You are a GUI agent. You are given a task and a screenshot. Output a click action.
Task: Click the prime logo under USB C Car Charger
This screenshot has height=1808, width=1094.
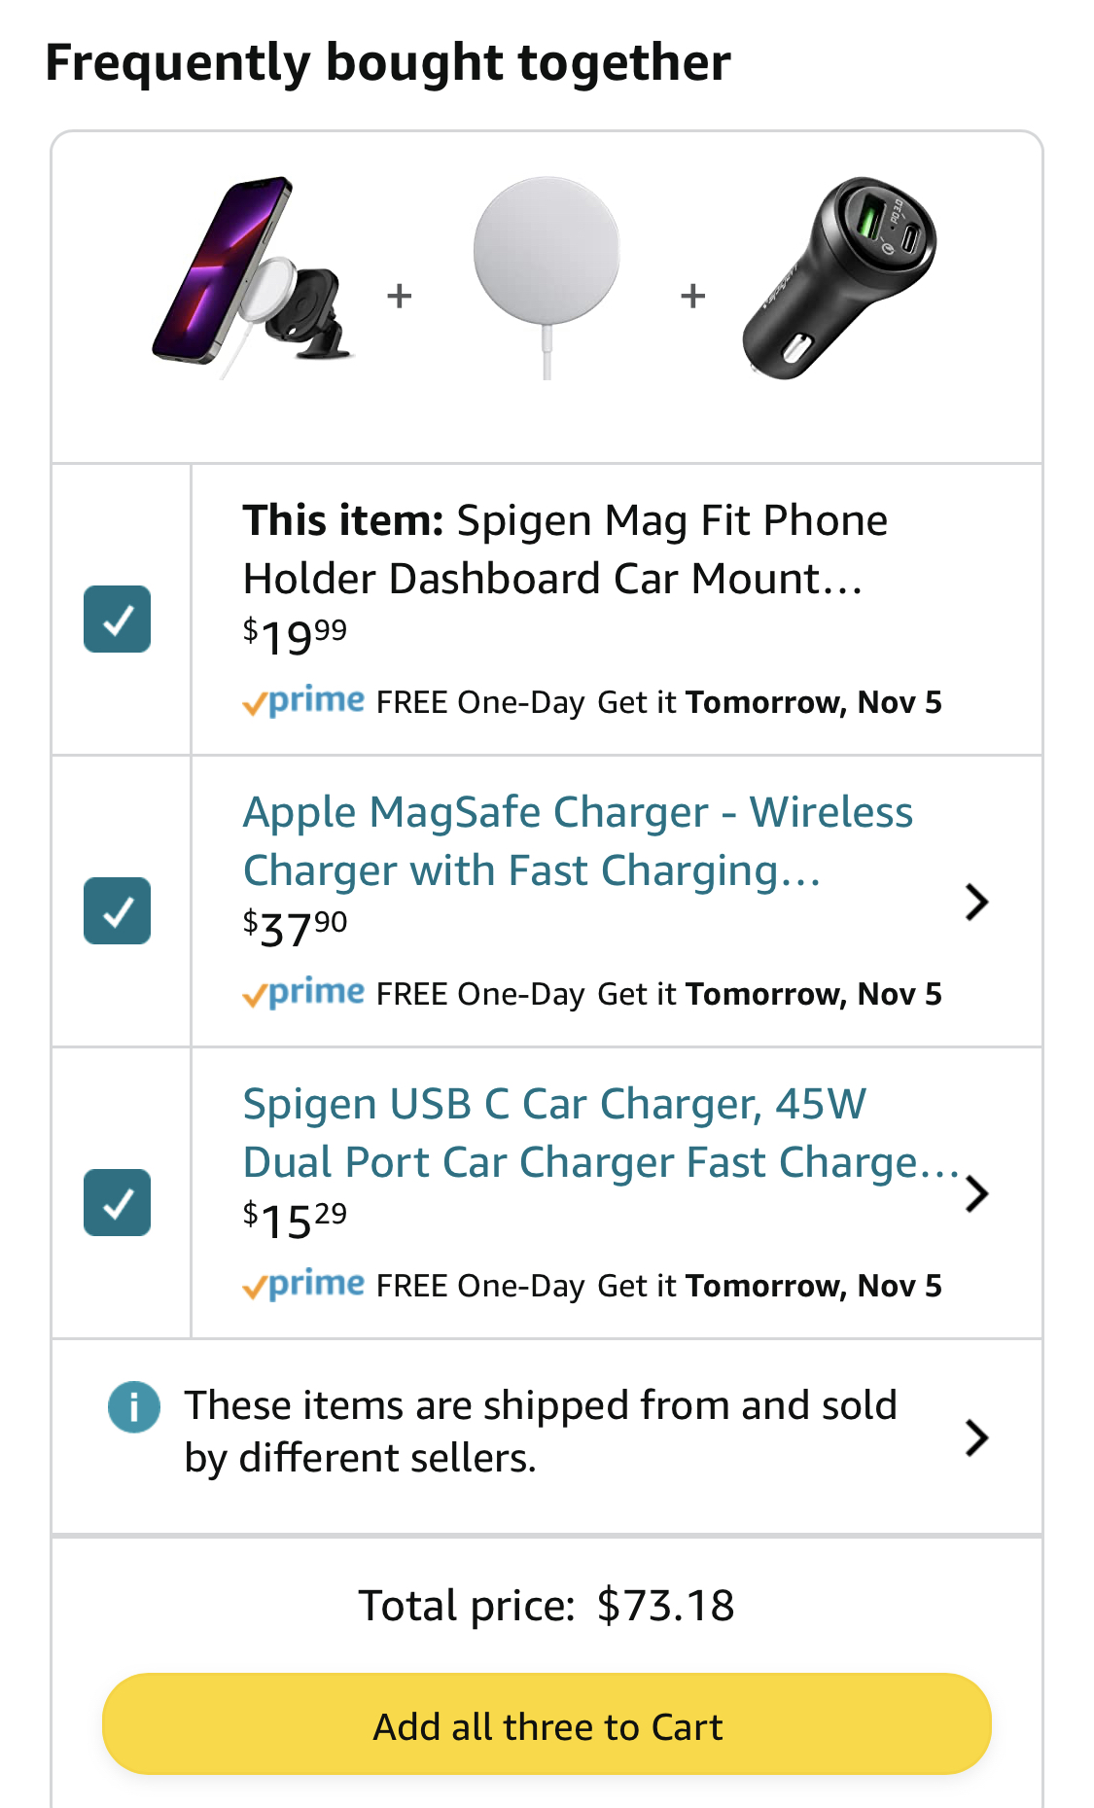pyautogui.click(x=304, y=1285)
